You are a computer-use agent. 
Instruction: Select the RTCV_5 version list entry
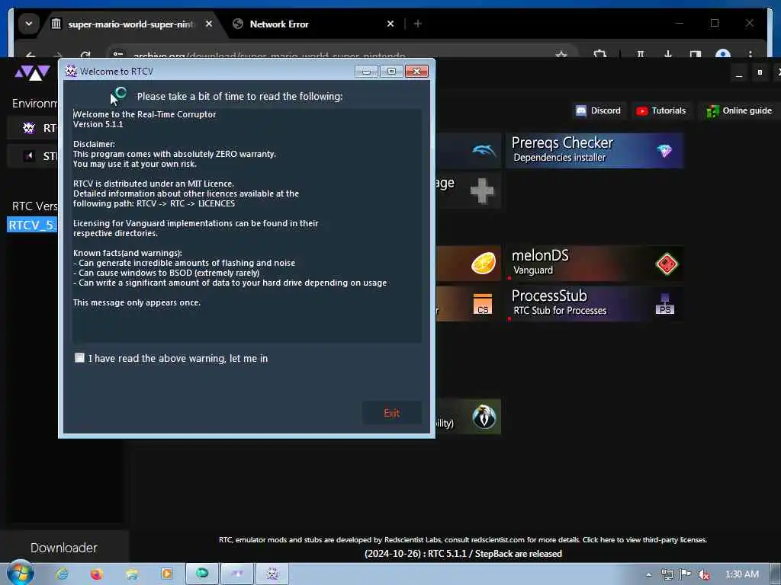[x=32, y=225]
